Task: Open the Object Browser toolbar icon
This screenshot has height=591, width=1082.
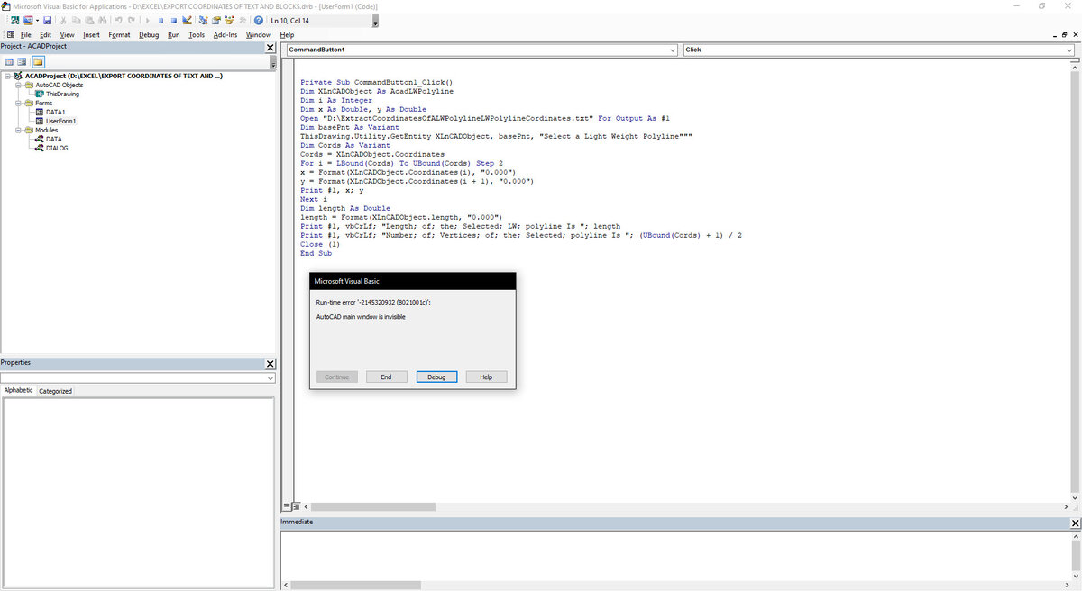Action: (230, 20)
